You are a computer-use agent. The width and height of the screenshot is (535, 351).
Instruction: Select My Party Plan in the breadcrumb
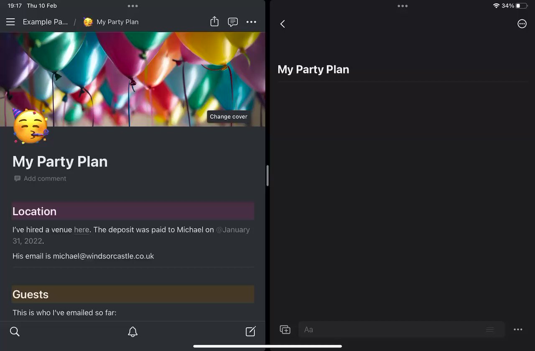tap(117, 22)
